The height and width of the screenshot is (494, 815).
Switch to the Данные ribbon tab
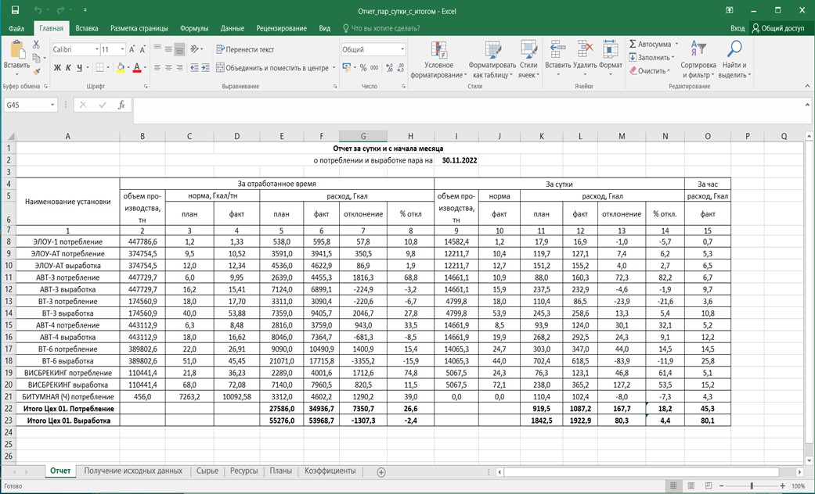pos(233,28)
